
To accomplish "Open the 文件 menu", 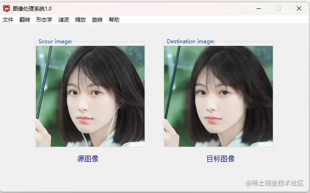I will tap(8, 20).
